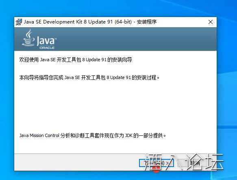Image resolution: width=237 pixels, height=180 pixels.
Task: Open the installer icon system menu
Action: (19, 22)
